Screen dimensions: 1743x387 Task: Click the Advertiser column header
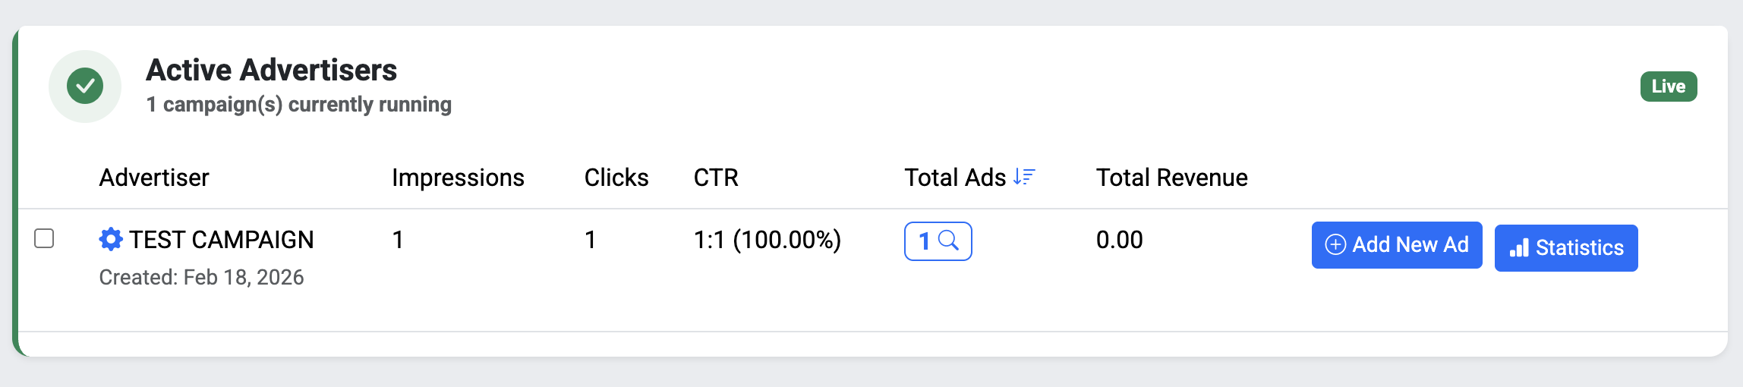pyautogui.click(x=154, y=178)
